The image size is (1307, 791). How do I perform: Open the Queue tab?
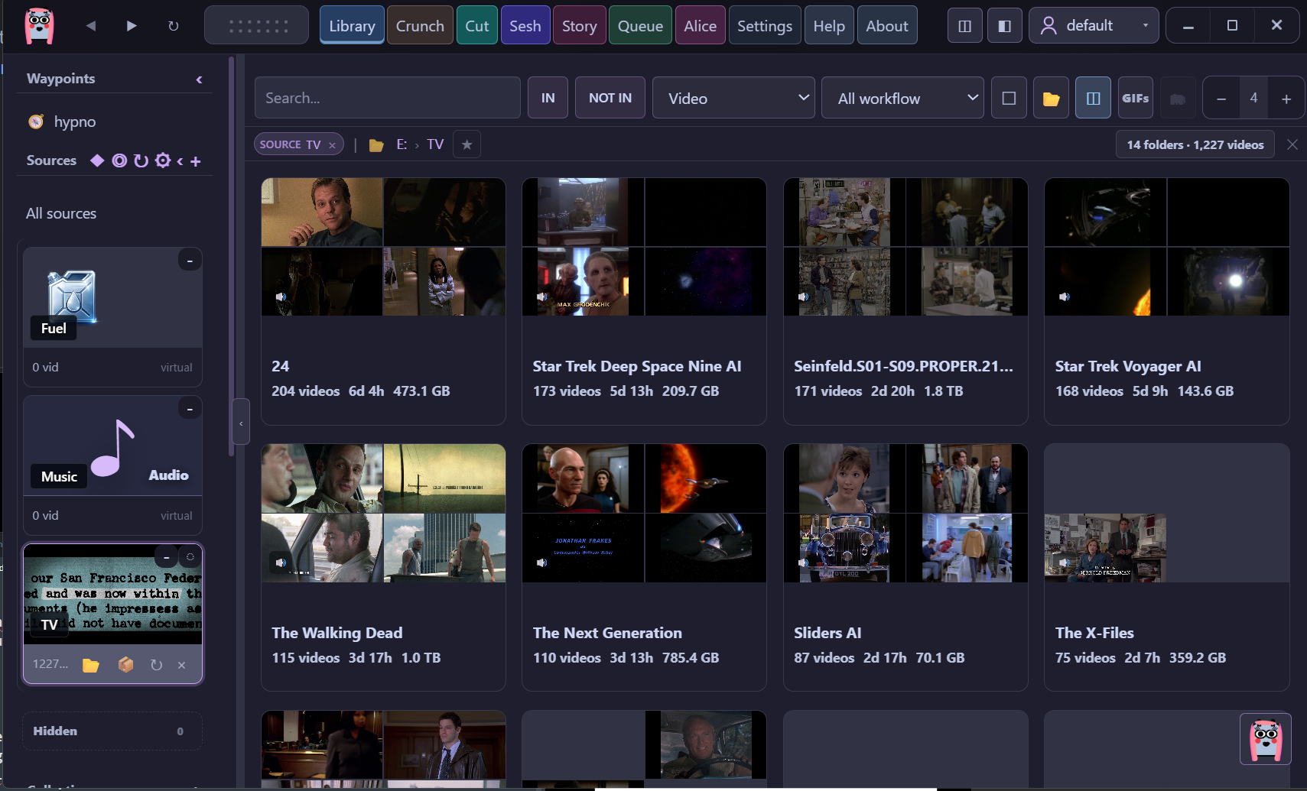(640, 25)
